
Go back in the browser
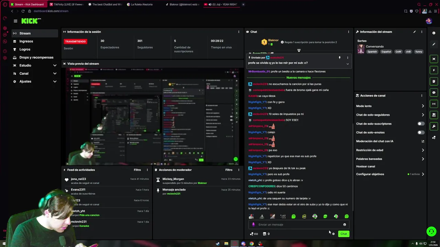click(12, 11)
